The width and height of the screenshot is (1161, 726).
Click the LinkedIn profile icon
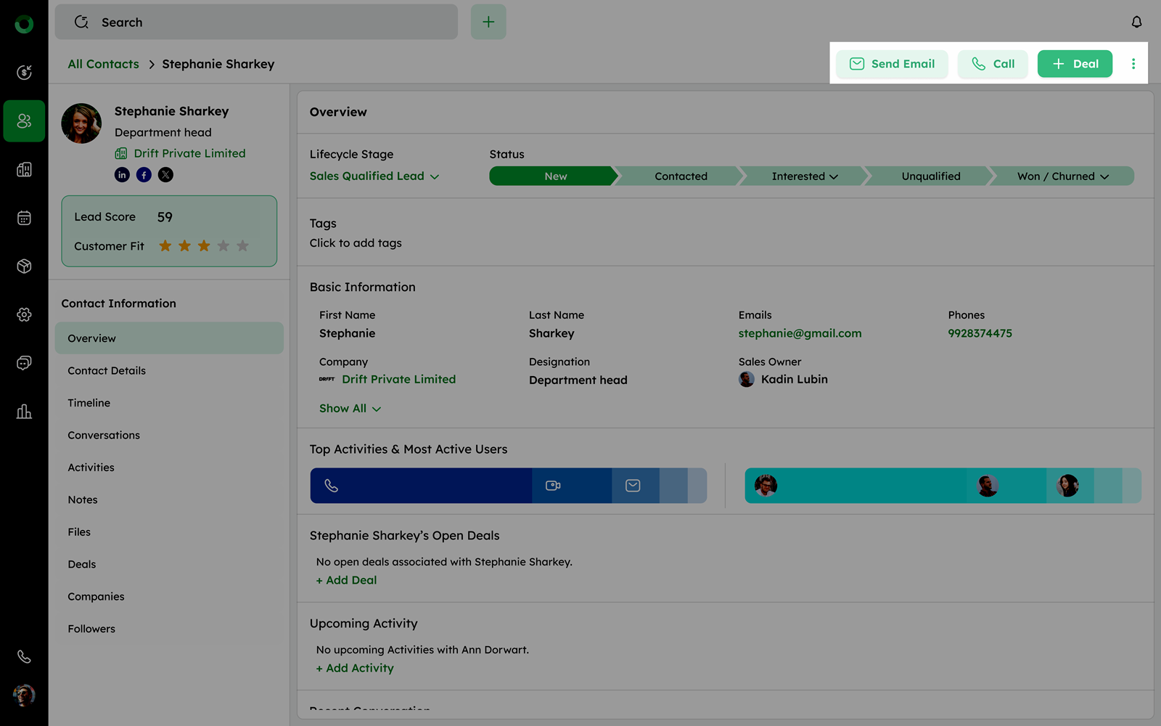(122, 175)
